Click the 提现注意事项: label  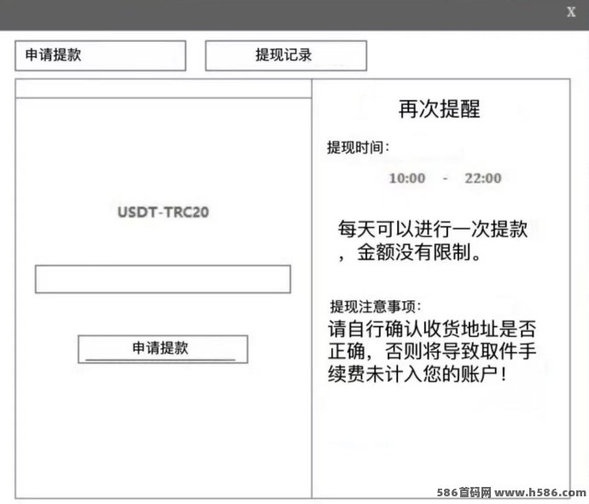tap(376, 306)
